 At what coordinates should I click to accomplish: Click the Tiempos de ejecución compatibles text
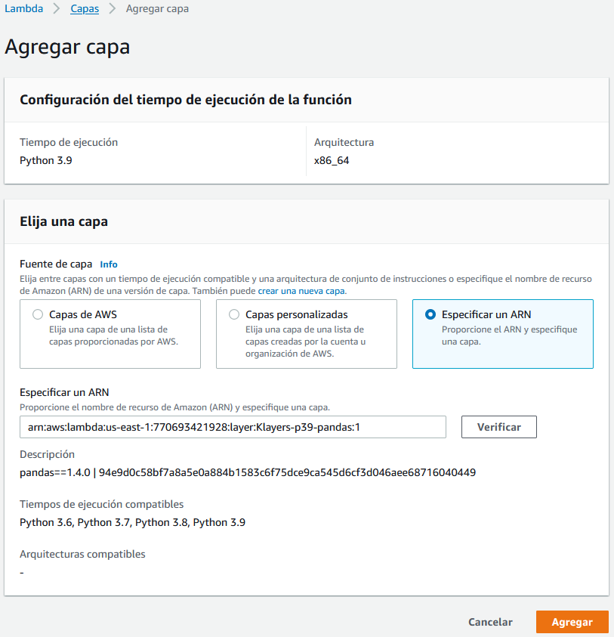[x=103, y=504]
